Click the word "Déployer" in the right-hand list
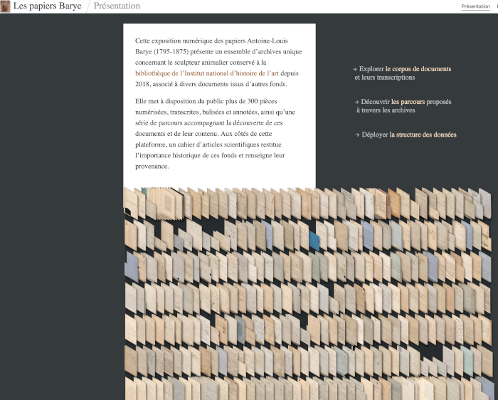Image resolution: width=498 pixels, height=400 pixels. coord(374,135)
